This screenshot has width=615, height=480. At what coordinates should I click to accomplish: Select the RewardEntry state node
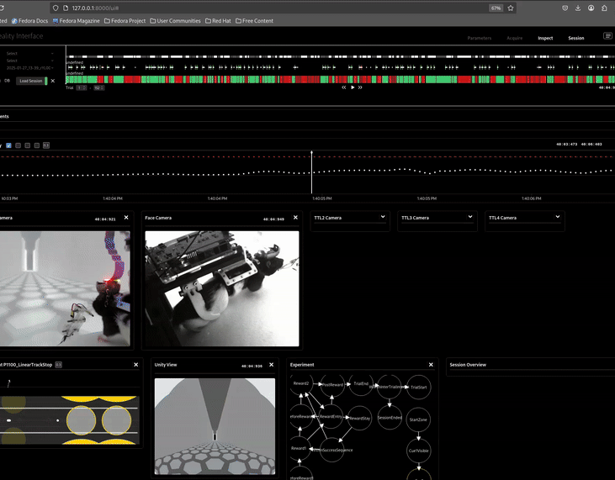(x=331, y=416)
